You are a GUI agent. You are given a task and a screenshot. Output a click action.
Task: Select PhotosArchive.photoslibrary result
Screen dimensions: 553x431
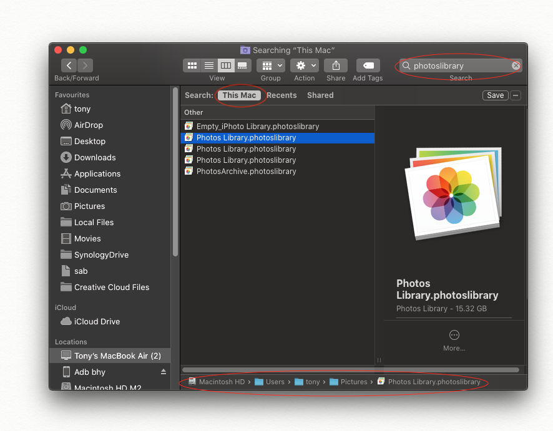pos(277,172)
